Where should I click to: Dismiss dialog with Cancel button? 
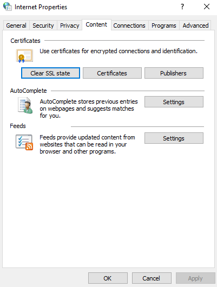point(152,278)
